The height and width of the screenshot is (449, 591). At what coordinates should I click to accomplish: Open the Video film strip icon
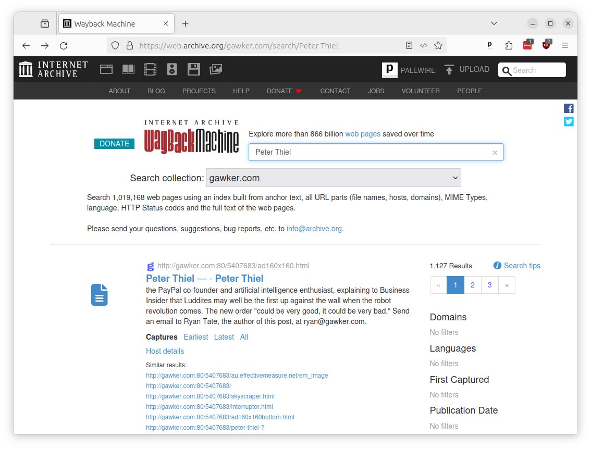(150, 69)
